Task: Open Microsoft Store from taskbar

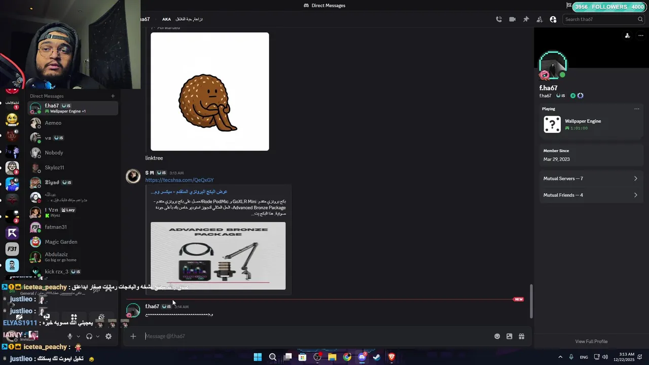Action: tap(303, 357)
